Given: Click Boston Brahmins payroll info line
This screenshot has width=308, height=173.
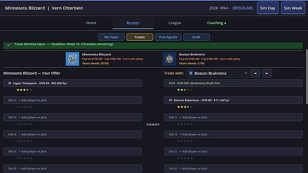Looking at the screenshot, I should click(210, 59).
